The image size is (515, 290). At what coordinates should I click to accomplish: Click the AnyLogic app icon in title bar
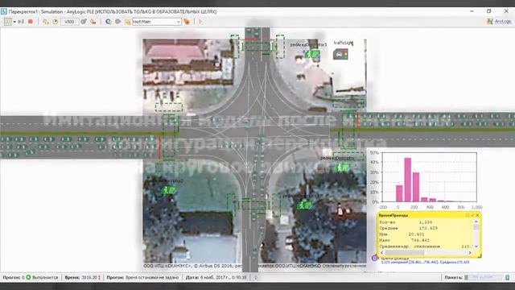coord(3,11)
